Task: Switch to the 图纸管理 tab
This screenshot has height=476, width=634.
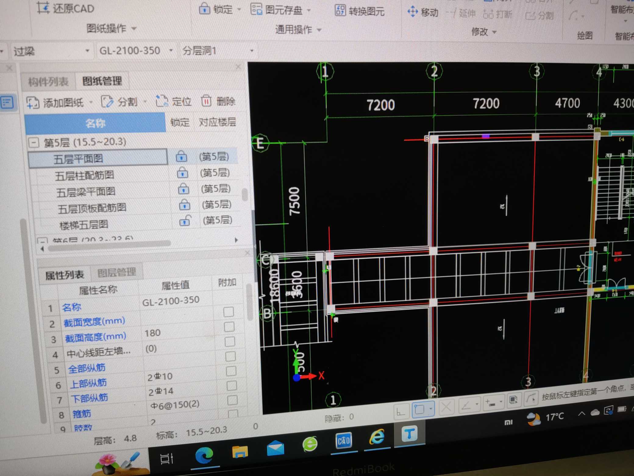Action: pyautogui.click(x=102, y=81)
